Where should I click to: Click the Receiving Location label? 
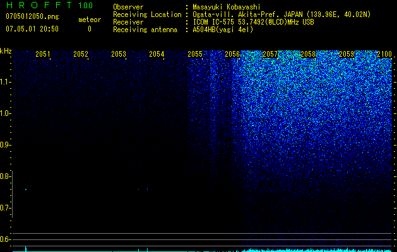[147, 14]
